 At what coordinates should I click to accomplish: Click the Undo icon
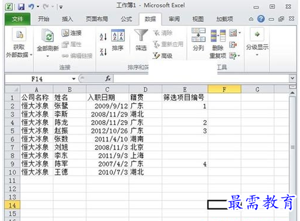coord(31,7)
